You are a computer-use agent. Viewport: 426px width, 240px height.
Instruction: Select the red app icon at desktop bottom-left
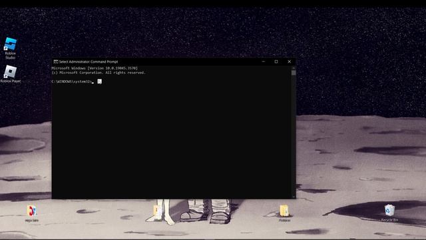[x=32, y=213]
